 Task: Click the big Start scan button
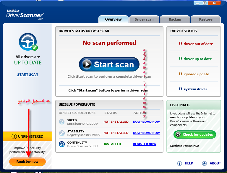109,64
